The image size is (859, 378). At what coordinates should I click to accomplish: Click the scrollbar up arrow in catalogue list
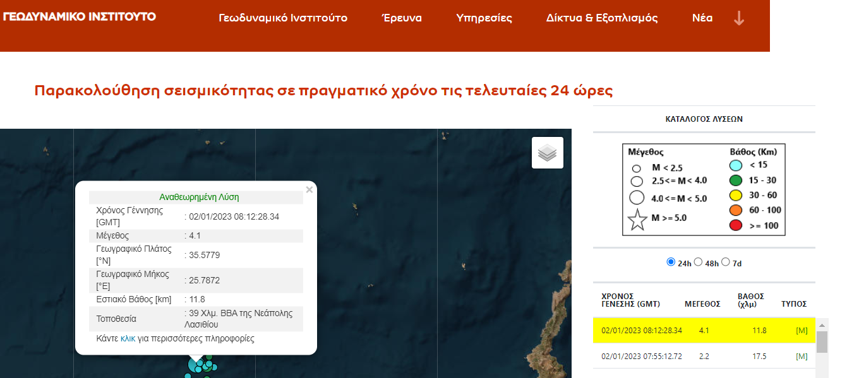tap(822, 325)
